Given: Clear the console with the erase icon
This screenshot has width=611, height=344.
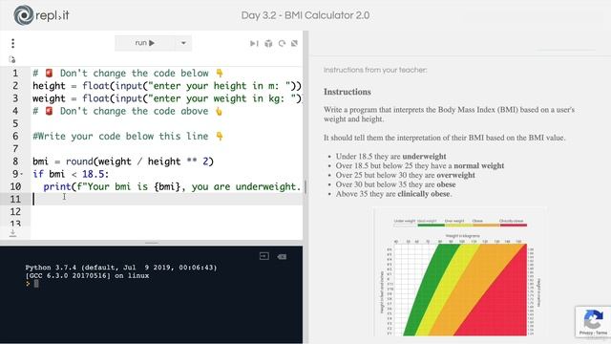Looking at the screenshot, I should (x=282, y=257).
